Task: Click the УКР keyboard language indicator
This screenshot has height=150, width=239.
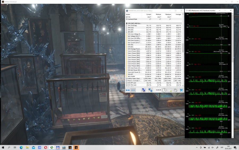Action: (222, 148)
